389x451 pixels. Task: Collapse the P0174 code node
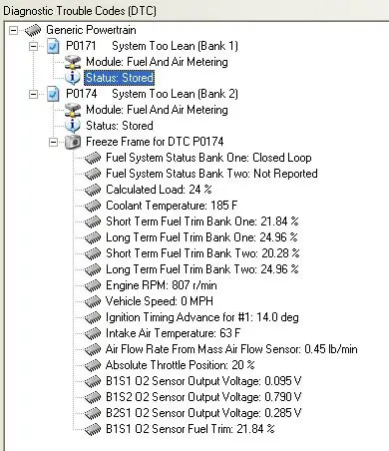pyautogui.click(x=33, y=94)
